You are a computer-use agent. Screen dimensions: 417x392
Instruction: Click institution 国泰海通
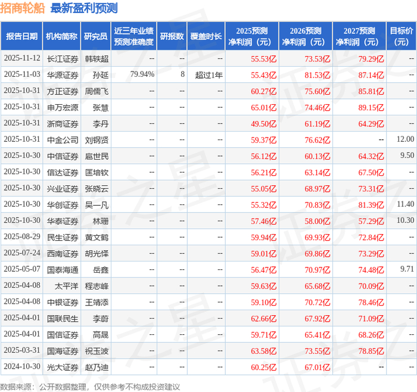click(63, 270)
